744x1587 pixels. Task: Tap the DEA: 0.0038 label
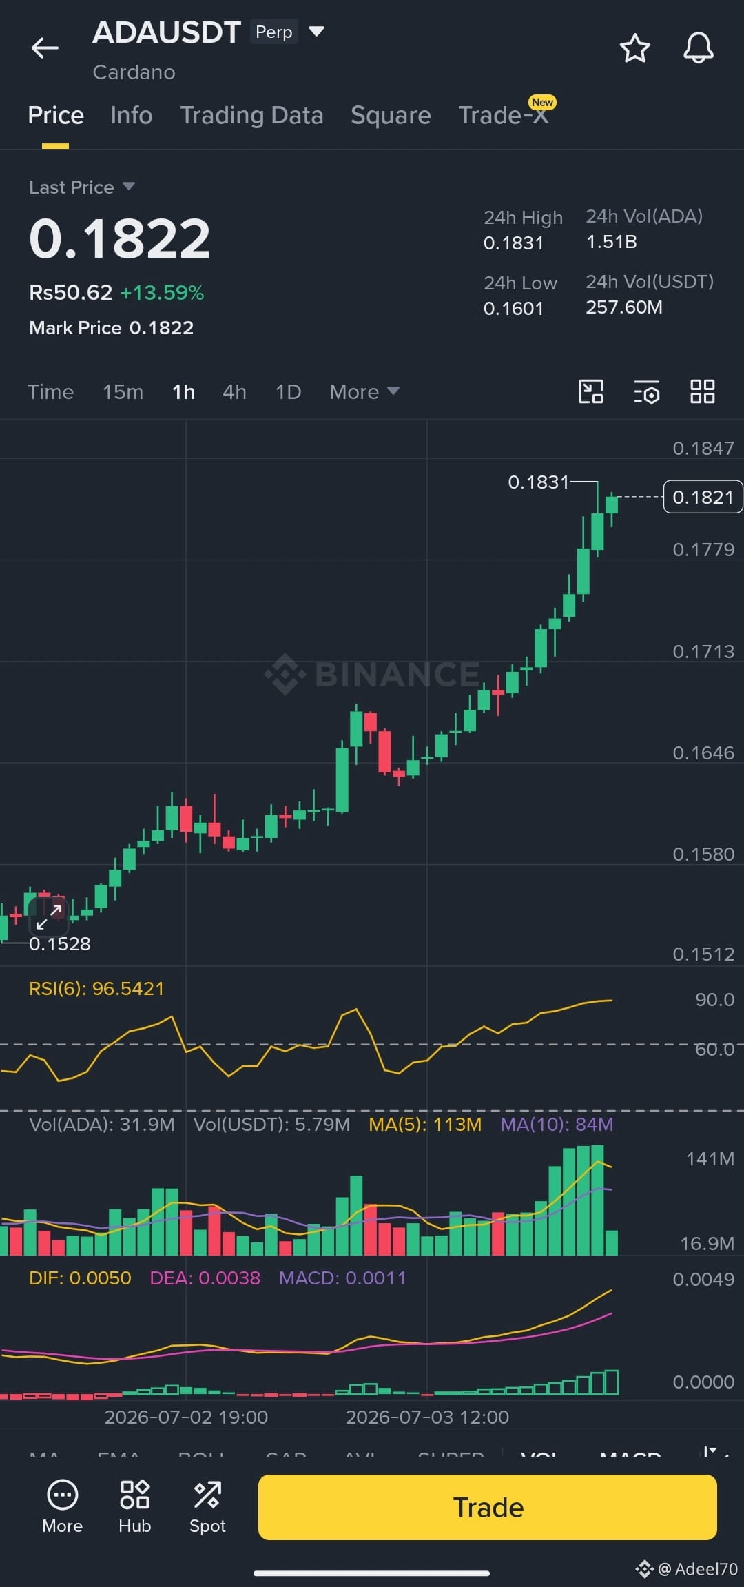(205, 1278)
